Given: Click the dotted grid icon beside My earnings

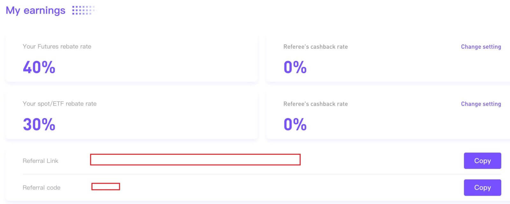Looking at the screenshot, I should [83, 11].
